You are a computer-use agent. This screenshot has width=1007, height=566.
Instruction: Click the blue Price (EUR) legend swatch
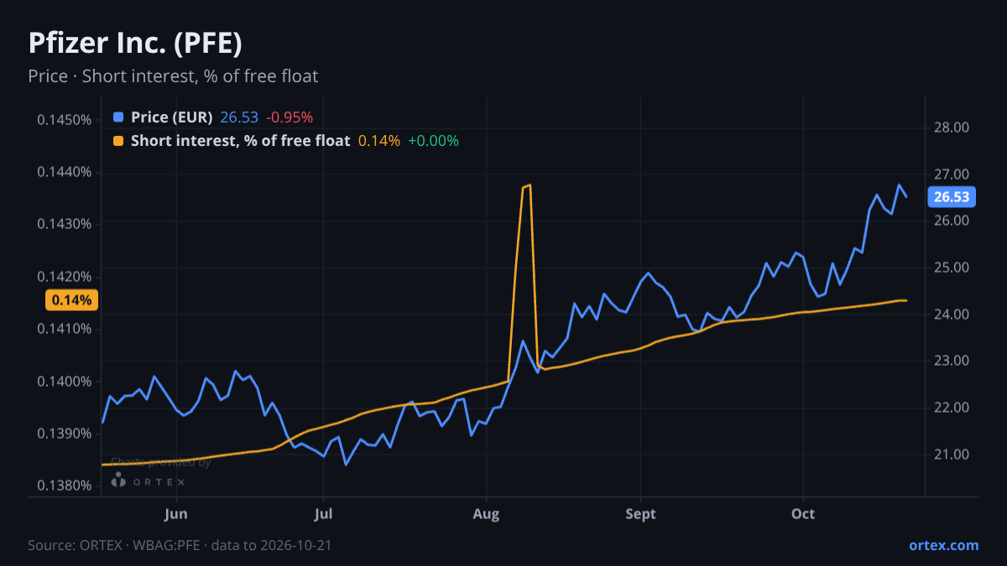pos(117,117)
